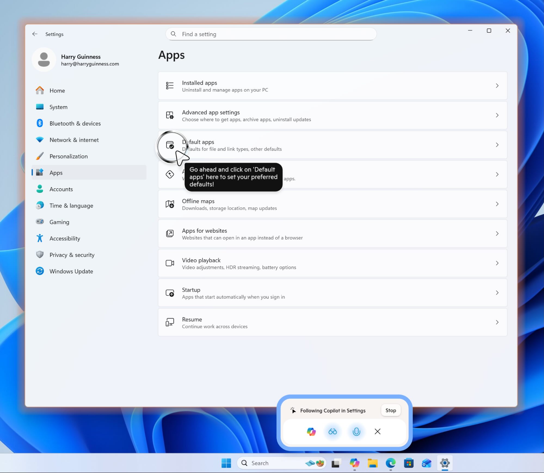The image size is (544, 473).
Task: Click the Bluetooth & devices icon
Action: (40, 123)
